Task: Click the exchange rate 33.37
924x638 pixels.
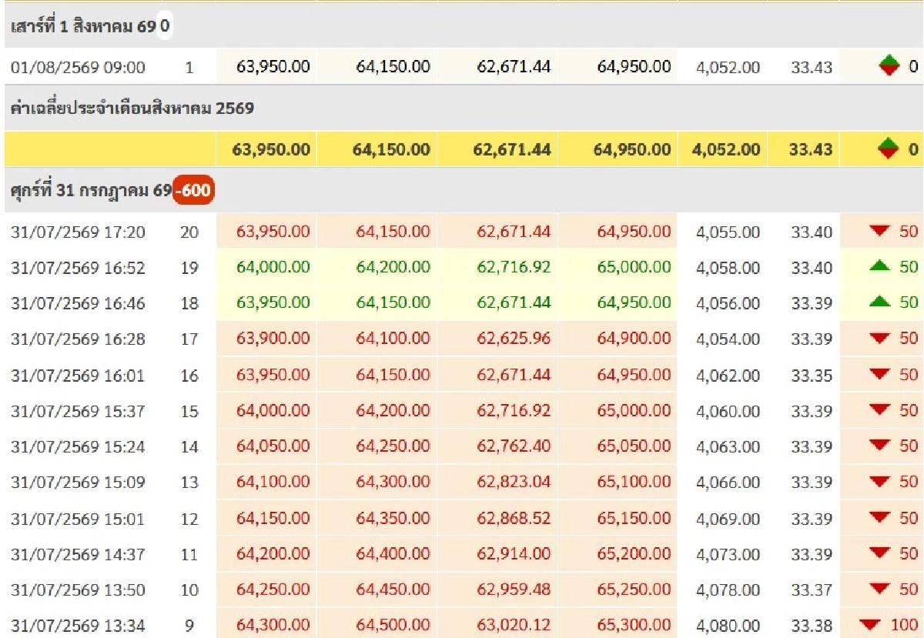Action: coord(812,590)
